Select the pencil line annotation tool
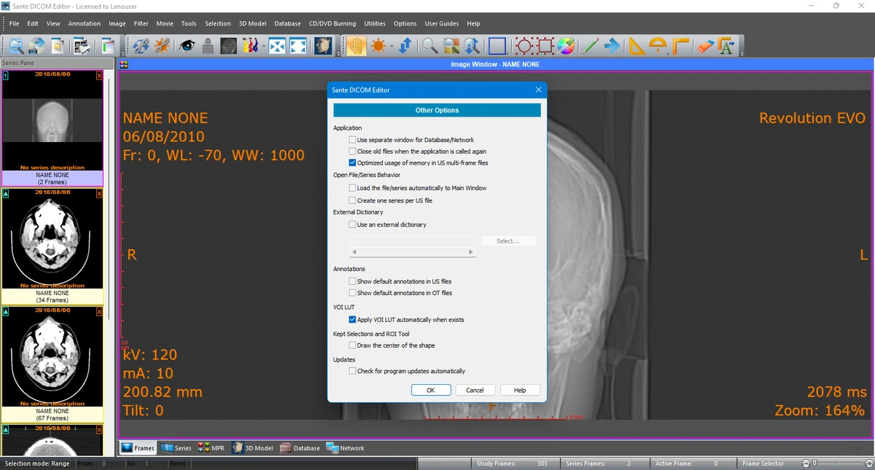 tap(591, 46)
